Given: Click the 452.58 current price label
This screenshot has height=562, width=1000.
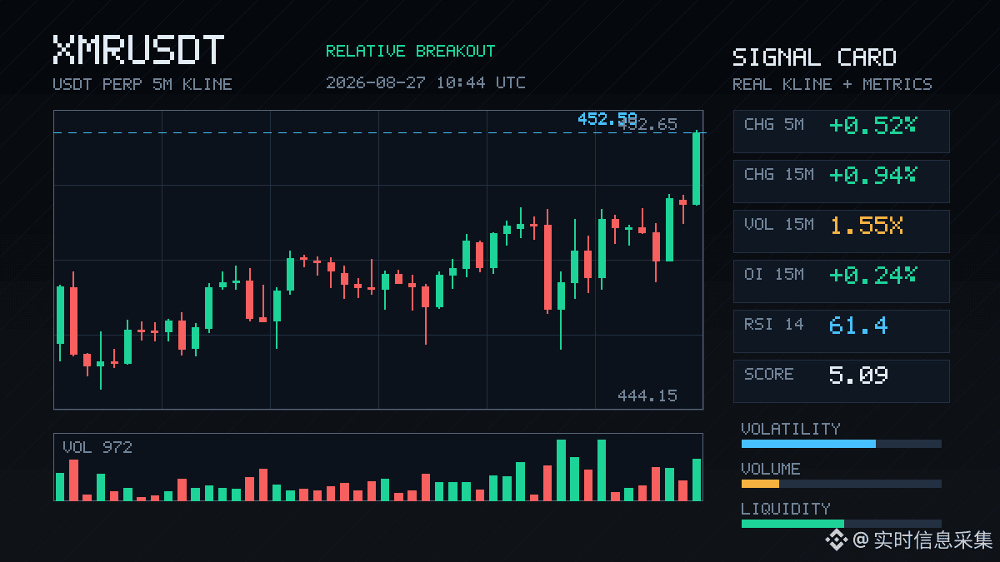Looking at the screenshot, I should click(607, 119).
